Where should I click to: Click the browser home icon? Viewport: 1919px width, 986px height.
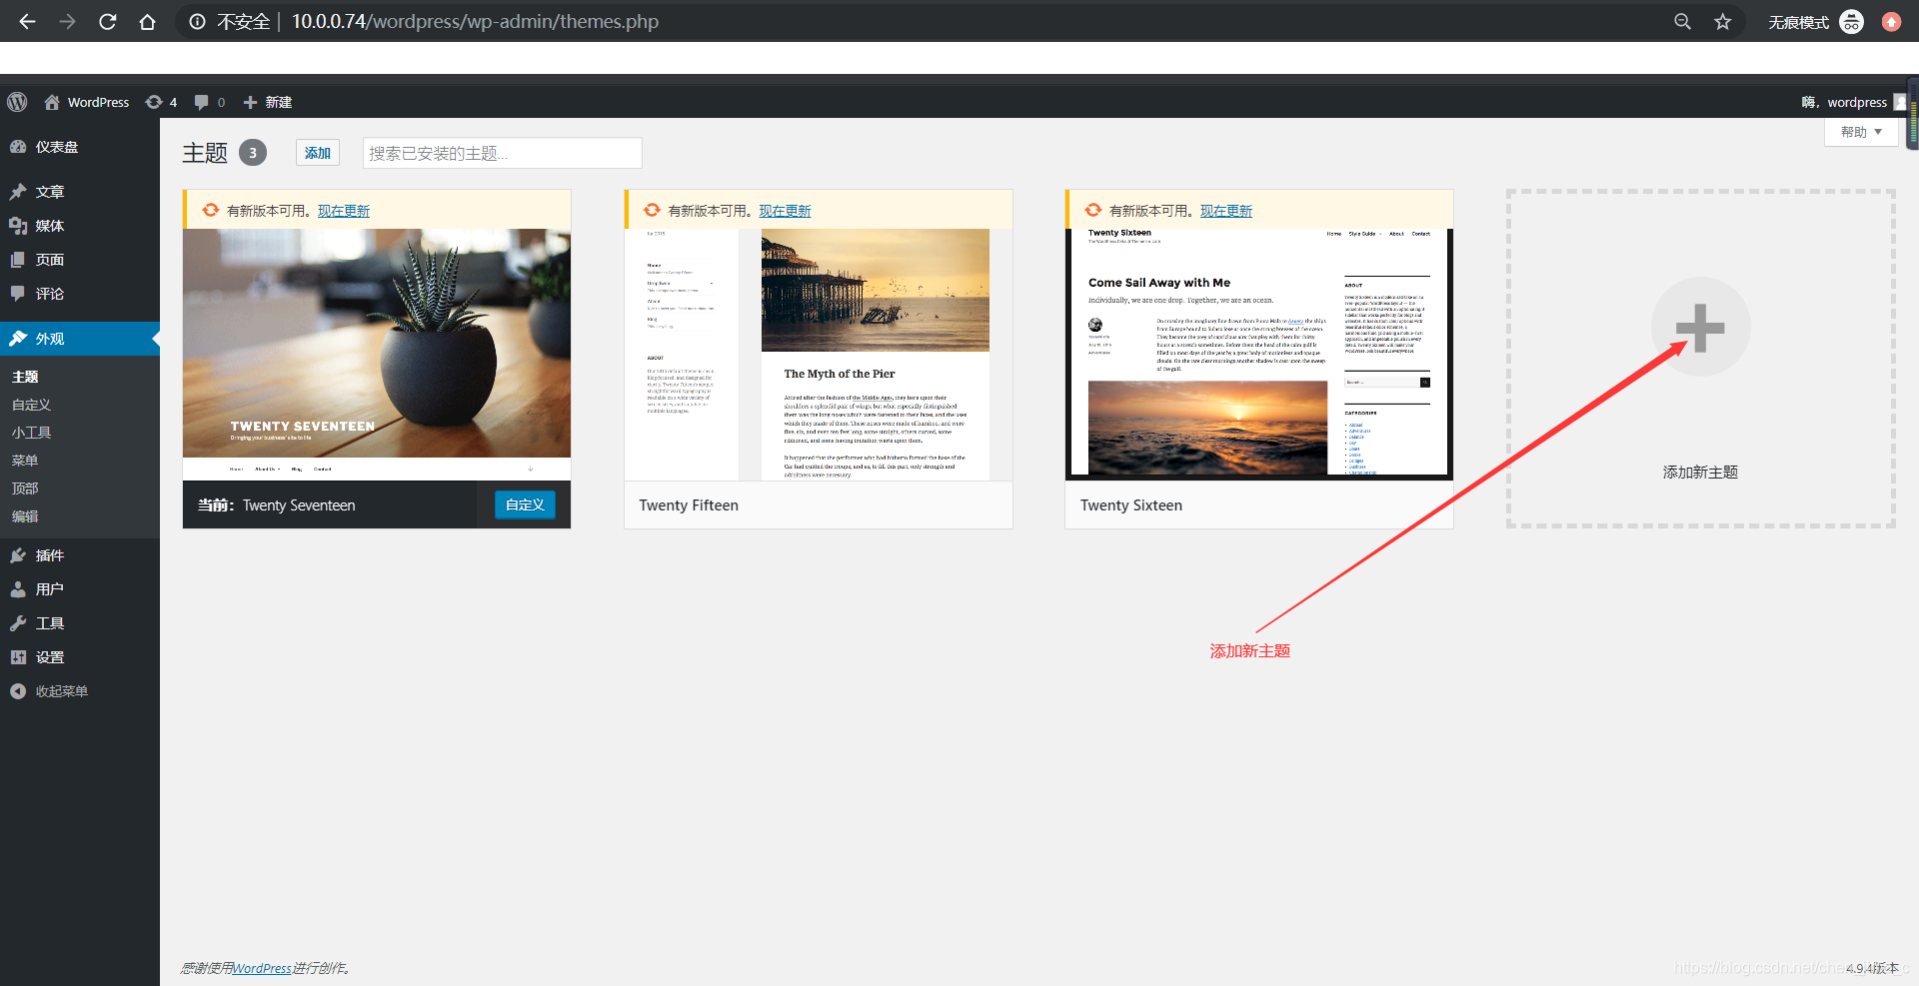(x=147, y=21)
